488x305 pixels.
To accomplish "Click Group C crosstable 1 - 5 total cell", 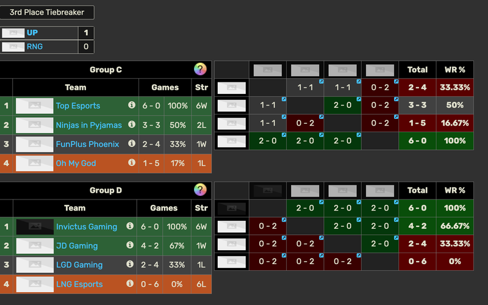I will tap(417, 123).
